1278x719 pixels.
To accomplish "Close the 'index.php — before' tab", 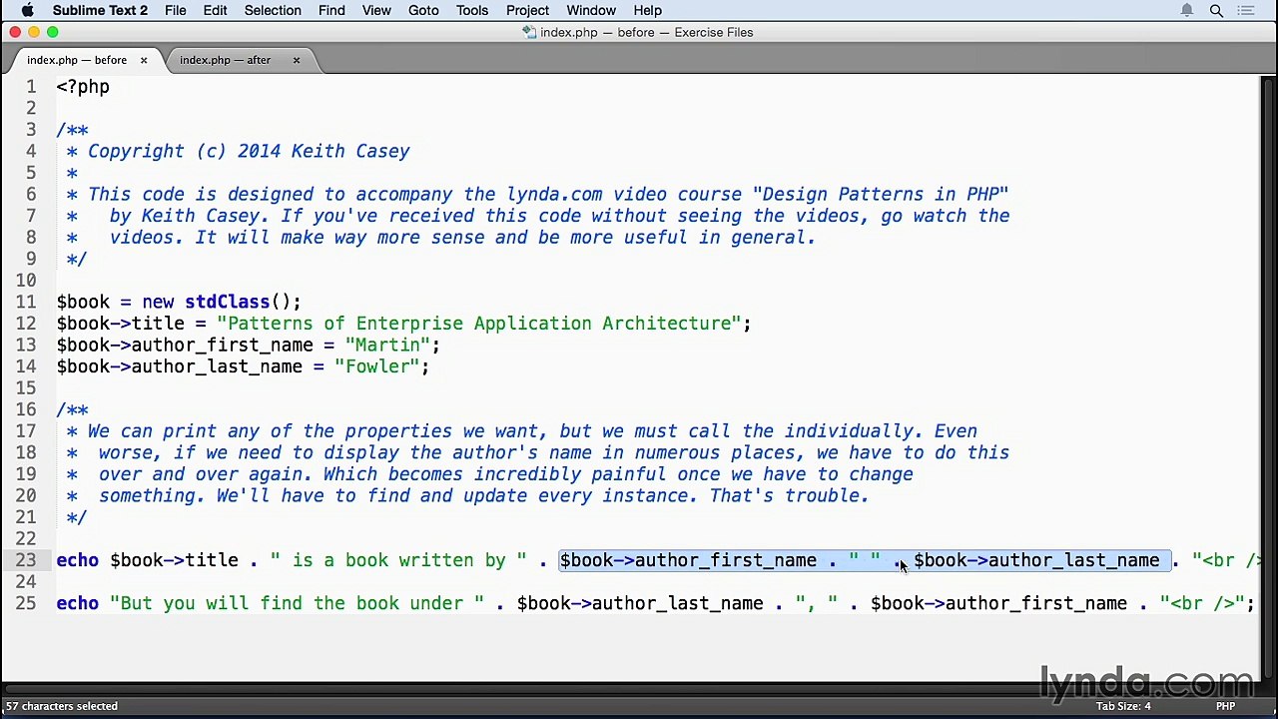I will 144,60.
